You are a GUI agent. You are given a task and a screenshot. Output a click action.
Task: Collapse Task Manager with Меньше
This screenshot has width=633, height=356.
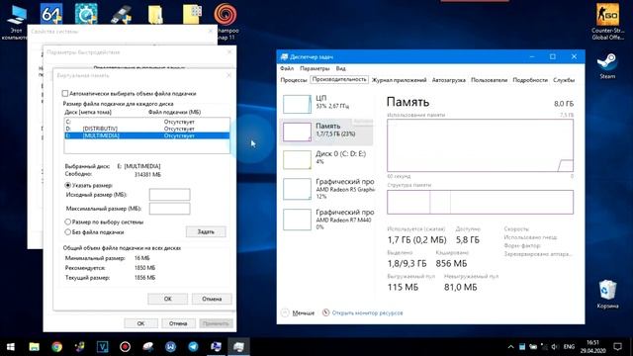coord(298,312)
